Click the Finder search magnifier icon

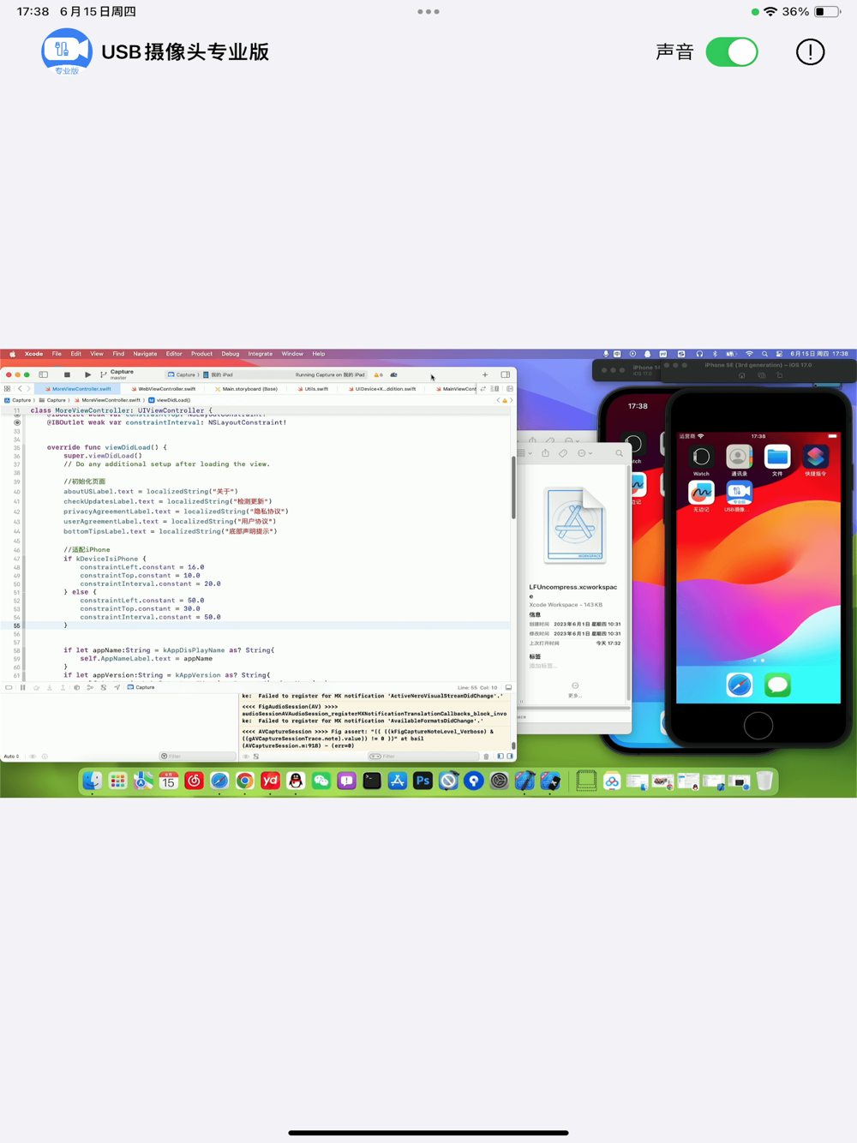pos(619,453)
